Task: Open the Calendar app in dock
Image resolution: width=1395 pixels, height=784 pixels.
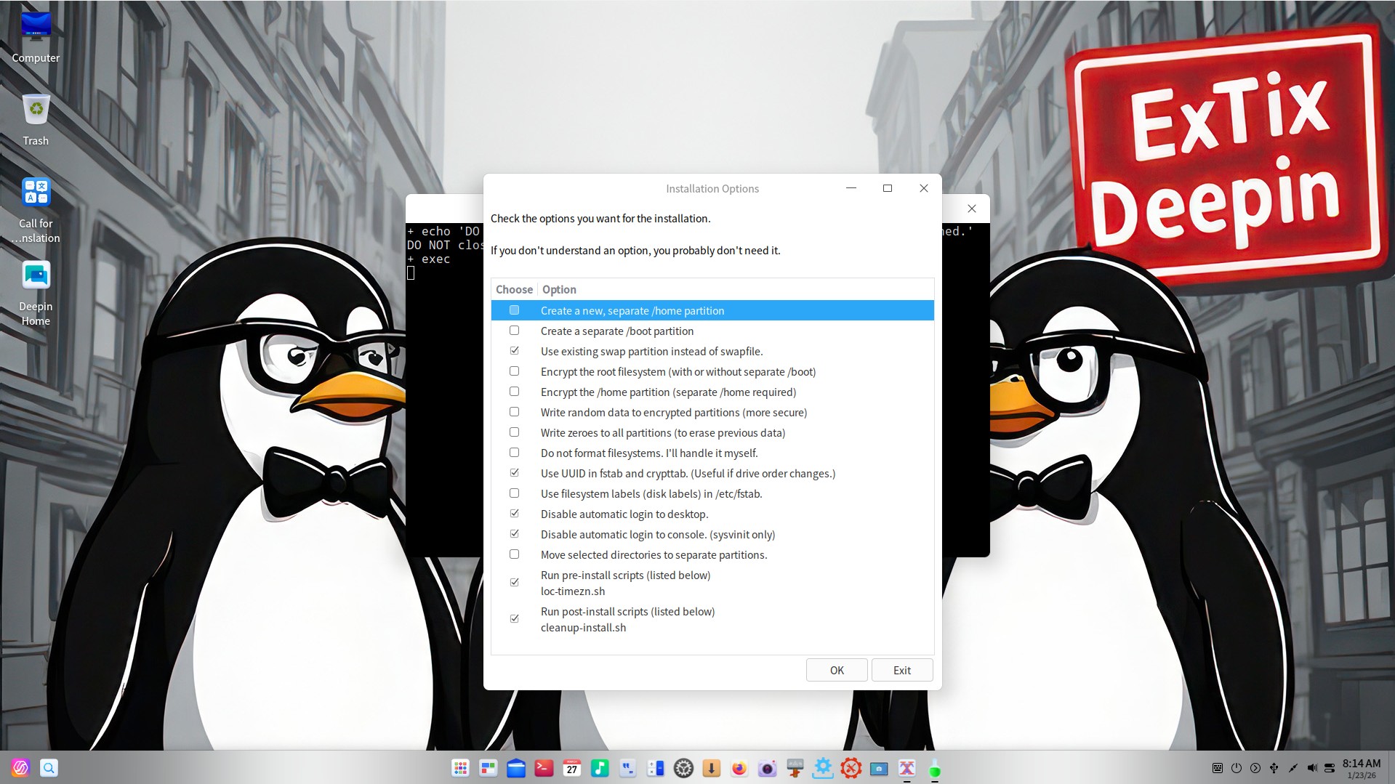Action: (x=572, y=768)
